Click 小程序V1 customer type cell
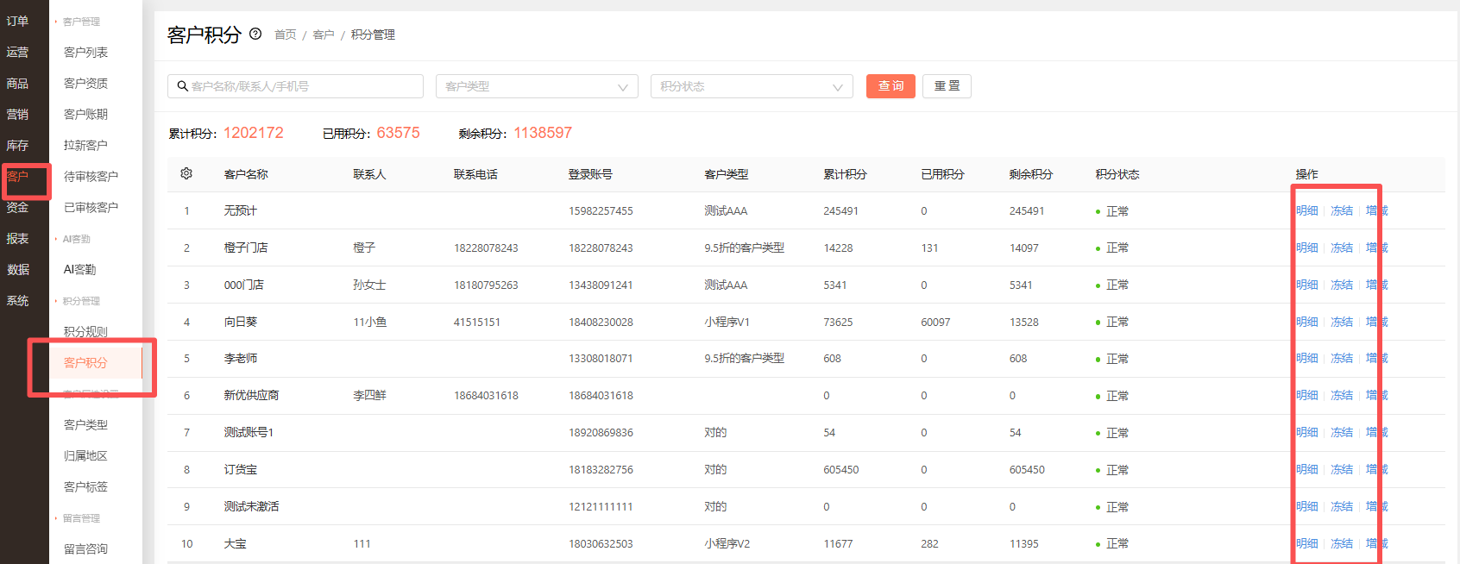This screenshot has width=1460, height=564. [727, 322]
